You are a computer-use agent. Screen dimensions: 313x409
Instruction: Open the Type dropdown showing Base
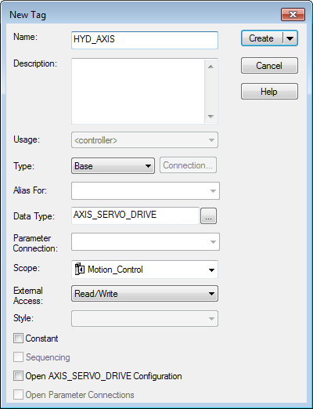pos(113,165)
